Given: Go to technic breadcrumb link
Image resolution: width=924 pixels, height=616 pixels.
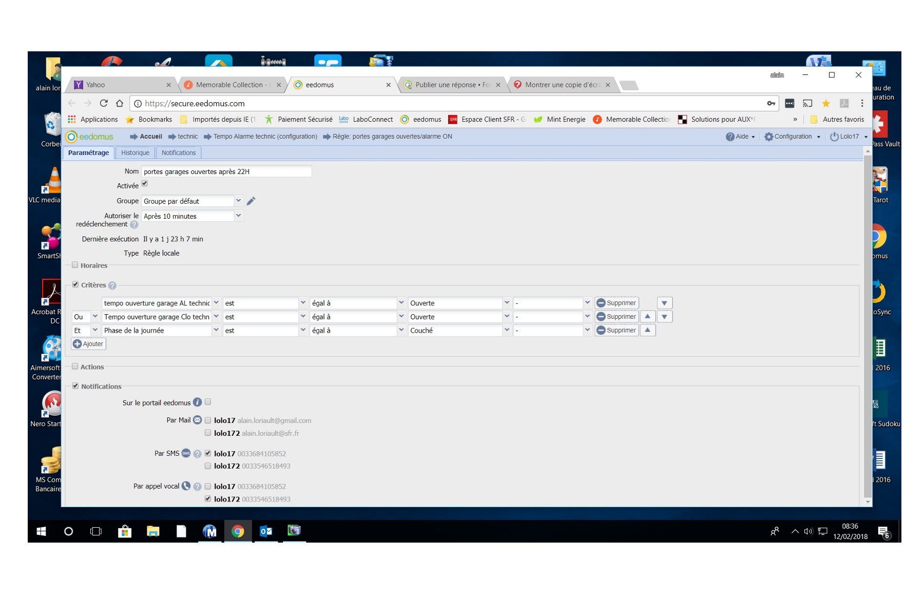Looking at the screenshot, I should point(187,137).
